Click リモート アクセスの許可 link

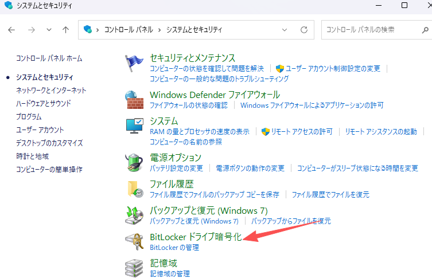click(302, 132)
